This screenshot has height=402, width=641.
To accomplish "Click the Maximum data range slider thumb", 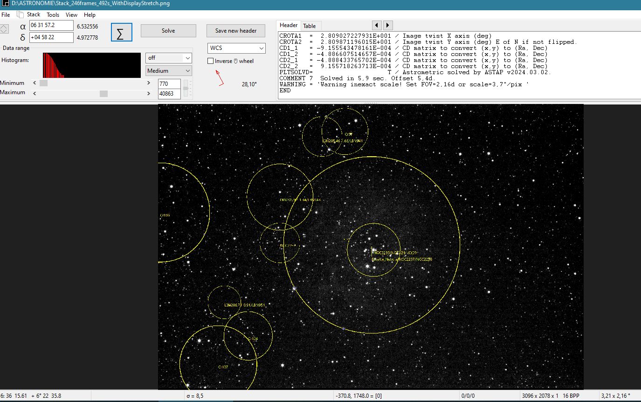I will tap(103, 93).
